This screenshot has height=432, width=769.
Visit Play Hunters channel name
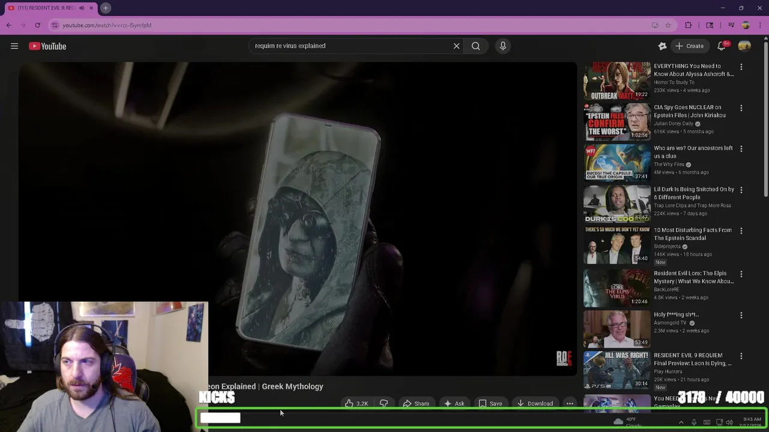pos(668,371)
